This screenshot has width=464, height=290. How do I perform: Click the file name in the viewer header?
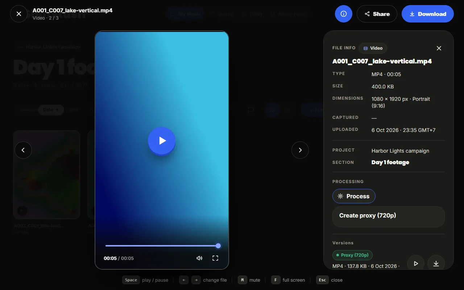(72, 10)
